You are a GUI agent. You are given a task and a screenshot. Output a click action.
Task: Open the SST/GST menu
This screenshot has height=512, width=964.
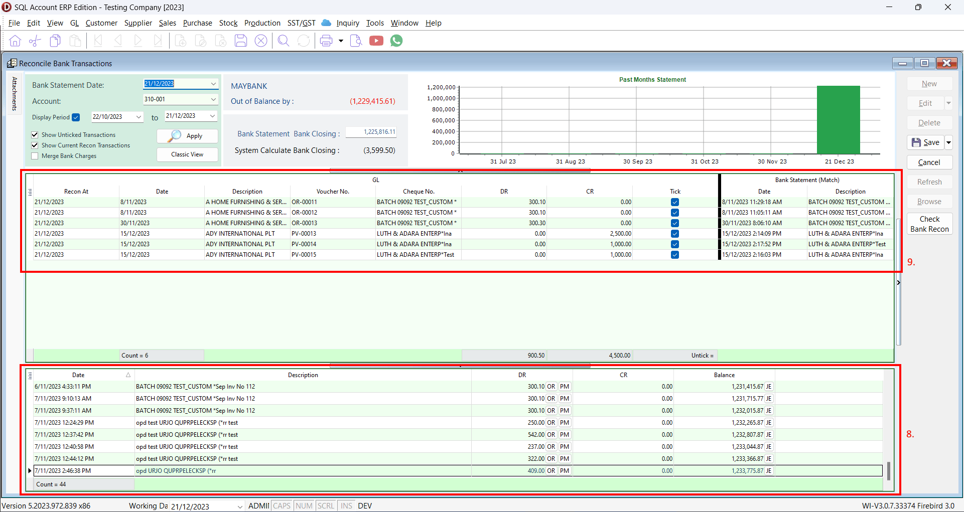pos(301,23)
